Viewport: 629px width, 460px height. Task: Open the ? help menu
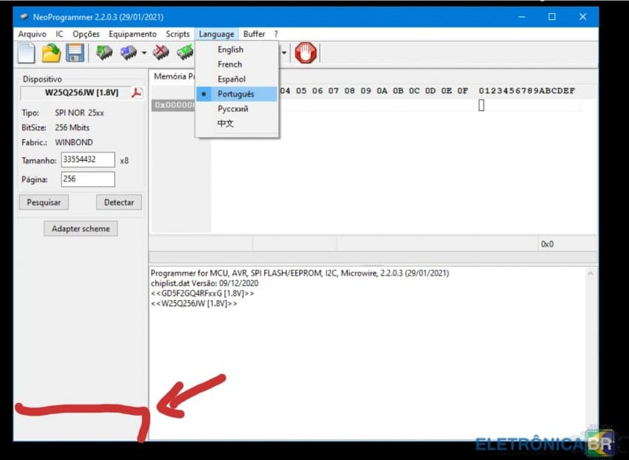pyautogui.click(x=275, y=34)
